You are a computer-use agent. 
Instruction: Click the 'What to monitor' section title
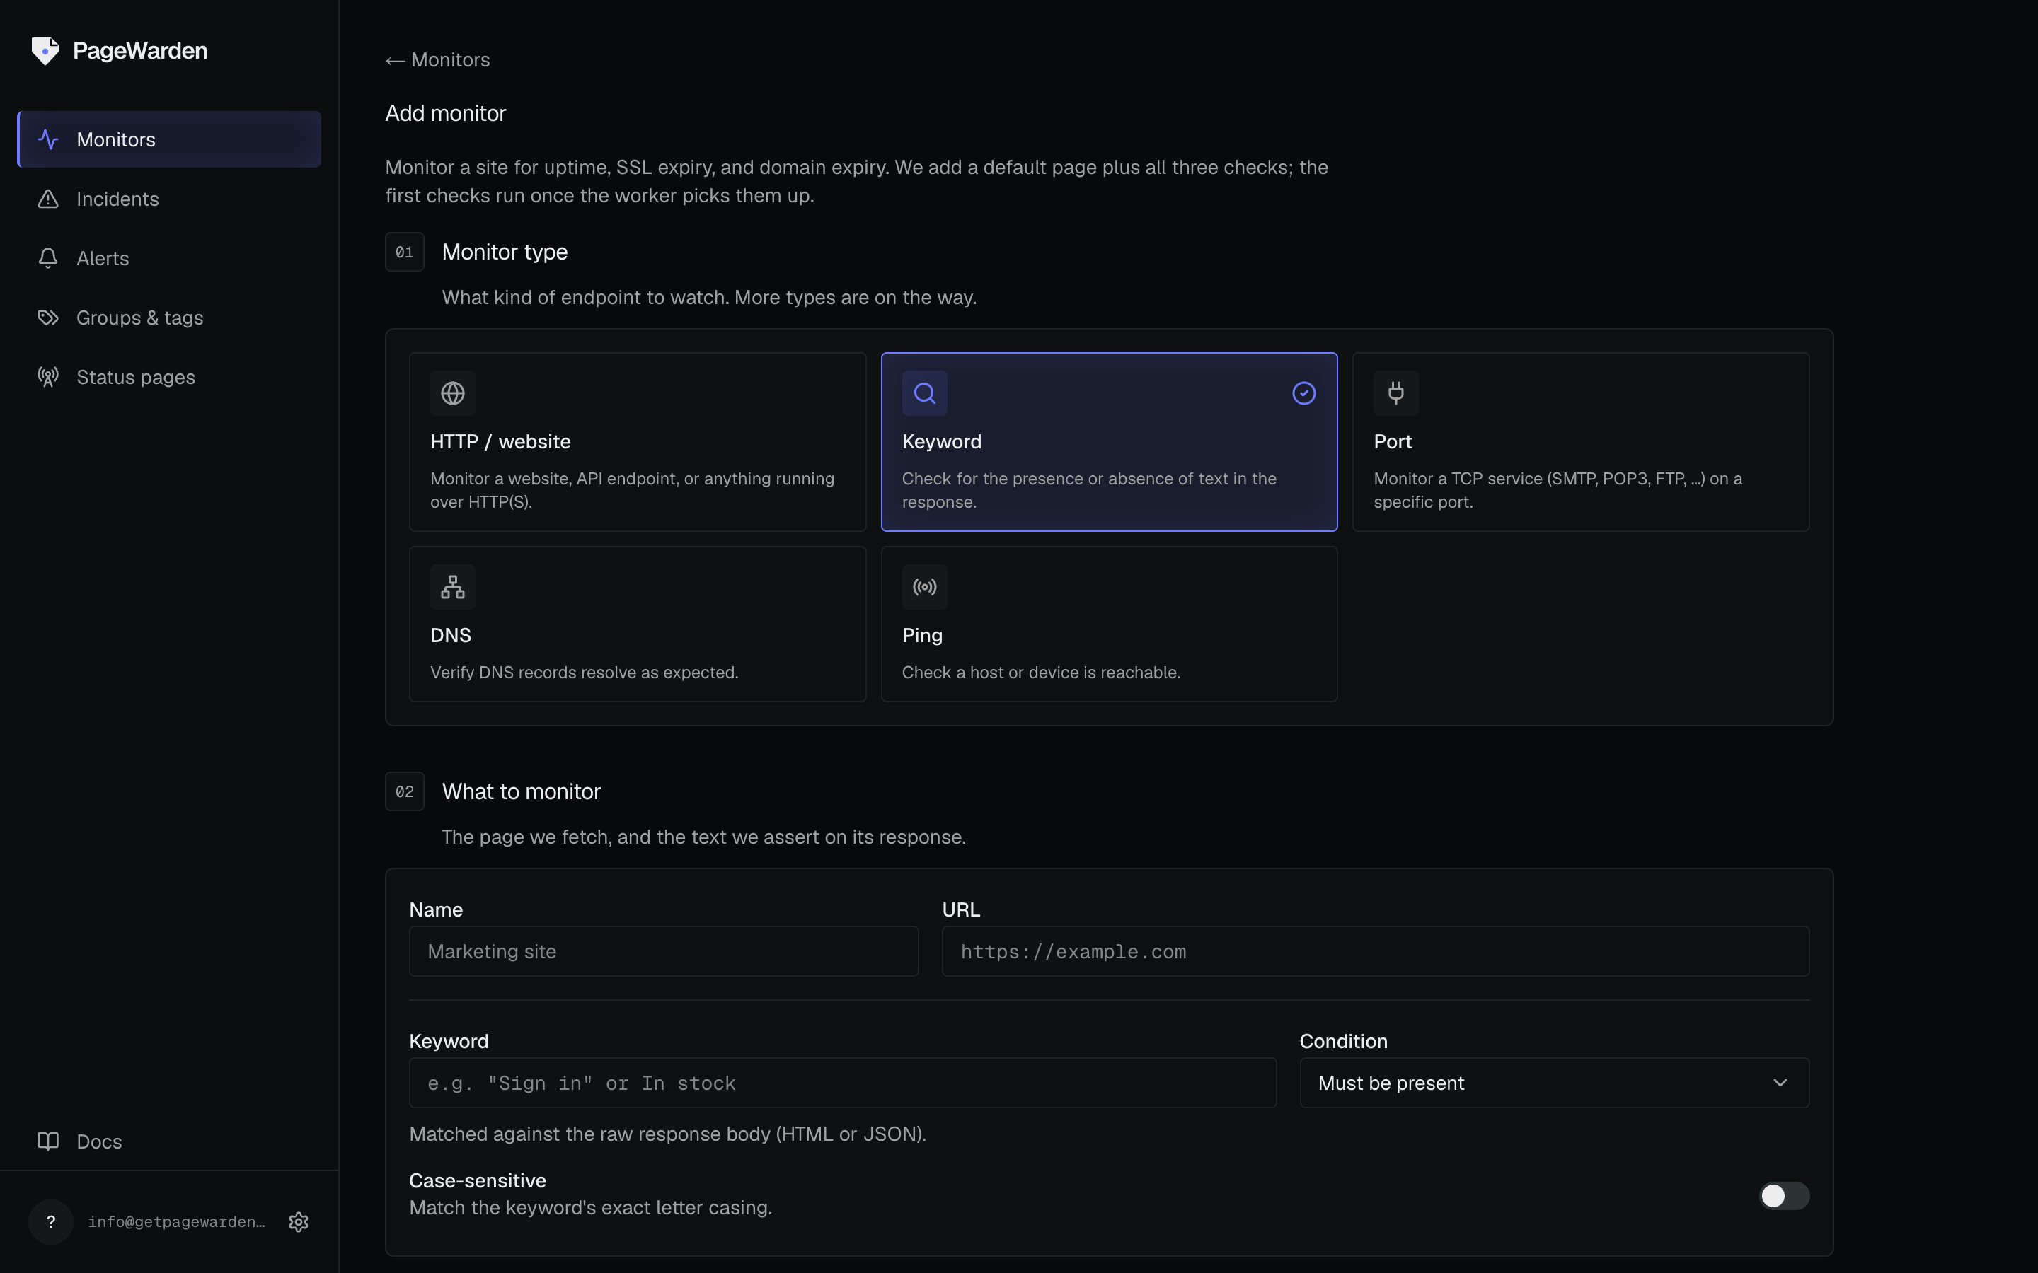coord(522,791)
